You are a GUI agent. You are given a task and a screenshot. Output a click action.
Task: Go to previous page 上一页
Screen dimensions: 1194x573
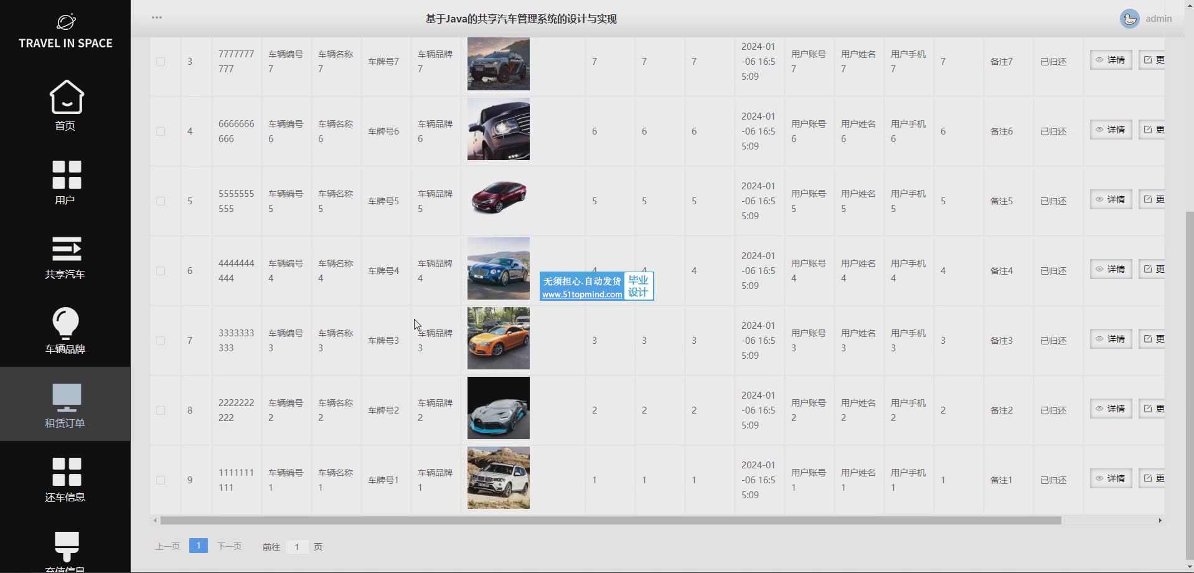(167, 546)
